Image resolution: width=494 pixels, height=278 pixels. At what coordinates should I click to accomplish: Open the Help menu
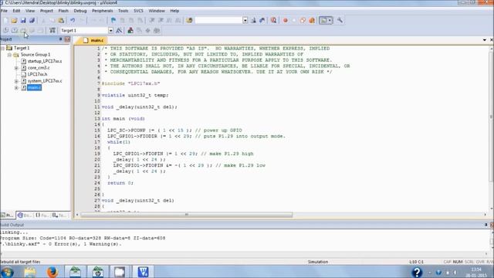[174, 11]
